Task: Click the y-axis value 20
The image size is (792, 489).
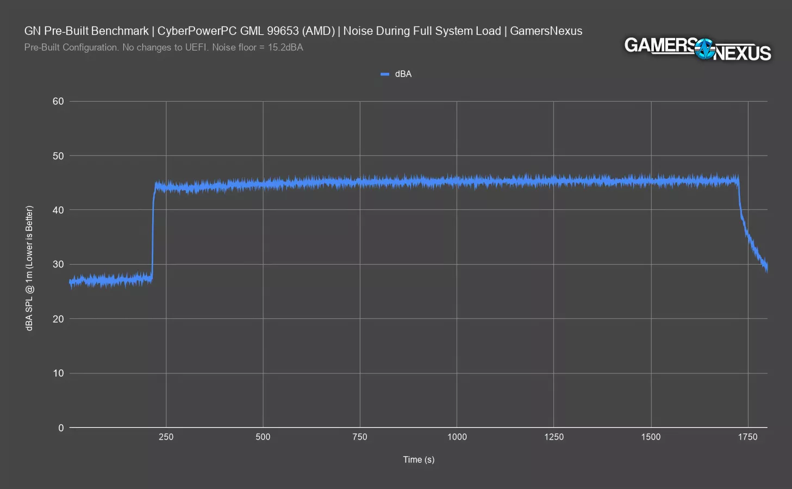Action: pyautogui.click(x=58, y=319)
